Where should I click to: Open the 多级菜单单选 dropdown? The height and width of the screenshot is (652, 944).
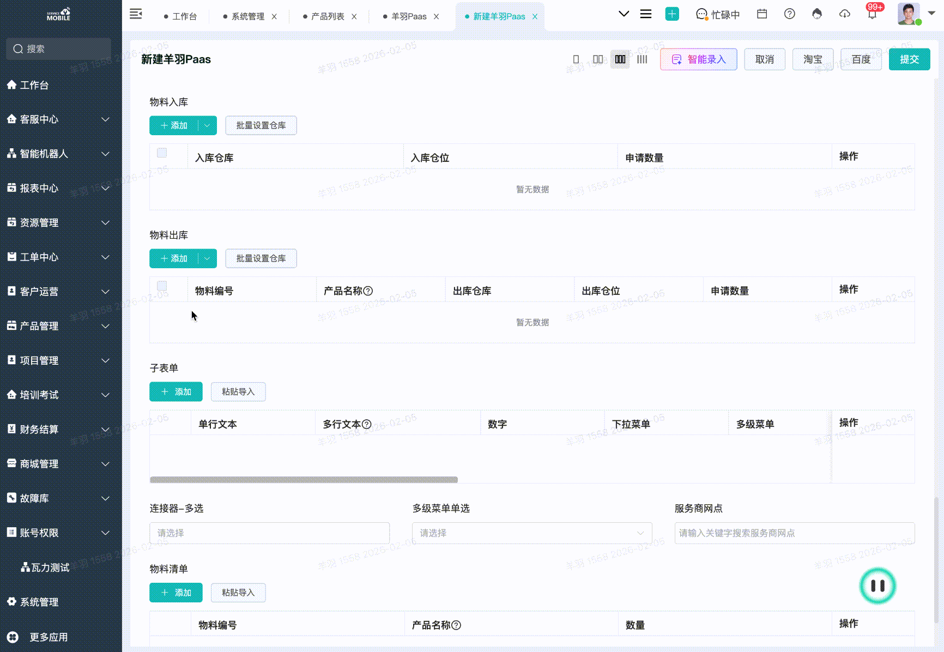(x=532, y=533)
